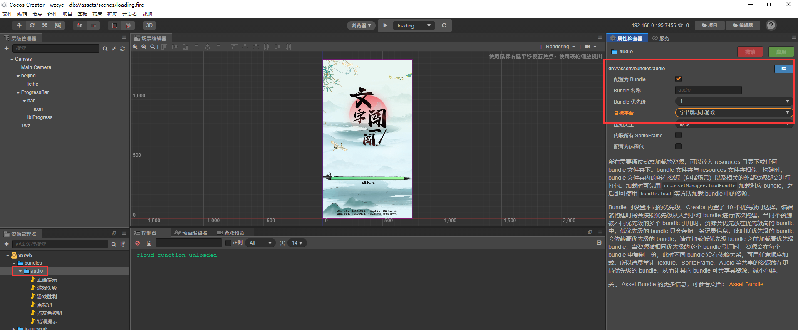The image size is (798, 330).
Task: Click the green 应用 apply button
Action: coord(781,52)
